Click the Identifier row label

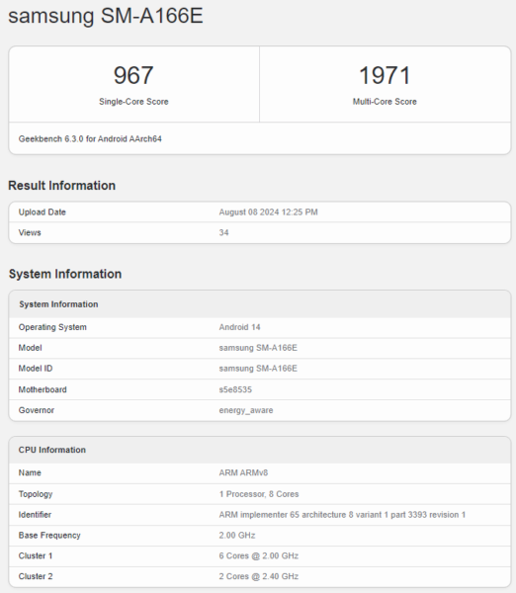35,515
